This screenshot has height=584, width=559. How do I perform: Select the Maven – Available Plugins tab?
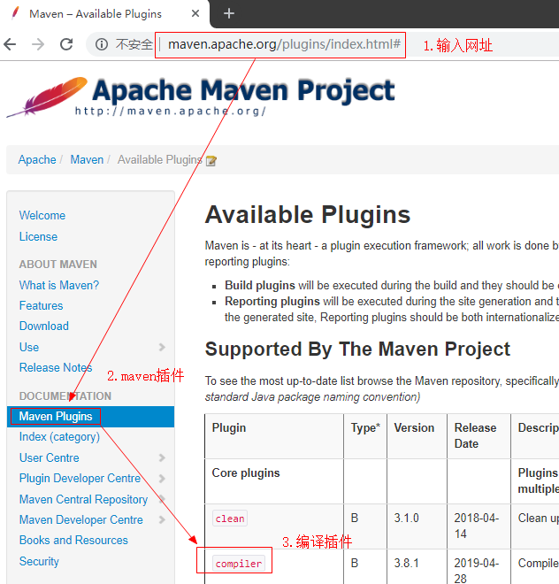pos(104,14)
